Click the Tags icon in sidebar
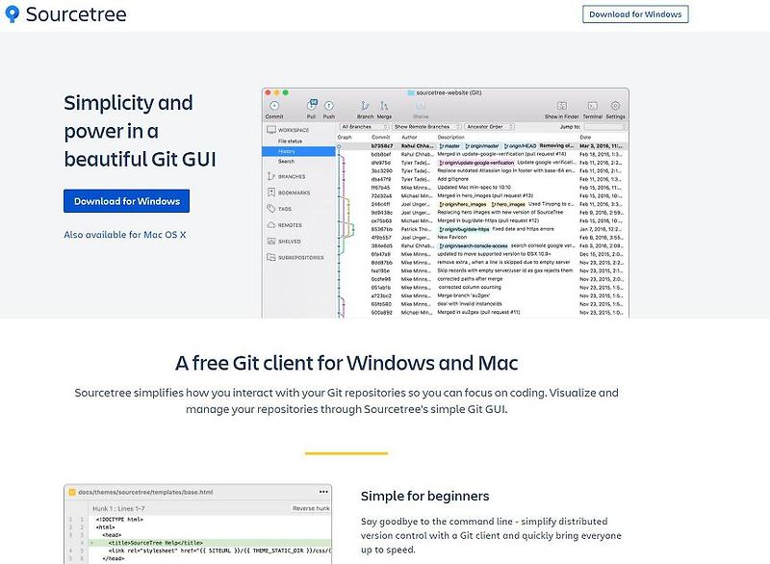This screenshot has height=564, width=770. 271,209
